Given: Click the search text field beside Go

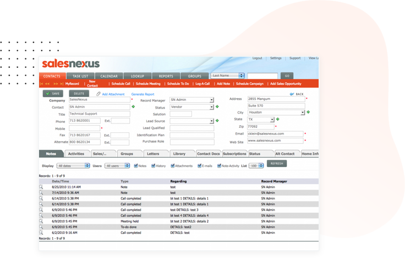Looking at the screenshot, I should [x=262, y=76].
